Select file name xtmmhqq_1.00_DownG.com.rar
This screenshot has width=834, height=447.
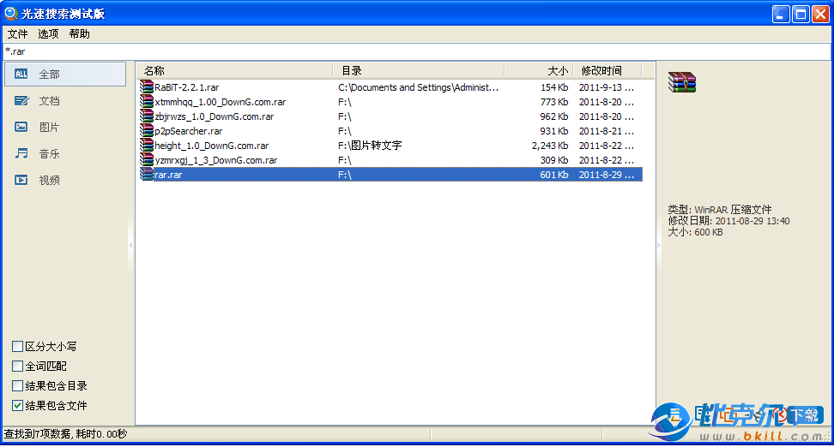tap(221, 102)
